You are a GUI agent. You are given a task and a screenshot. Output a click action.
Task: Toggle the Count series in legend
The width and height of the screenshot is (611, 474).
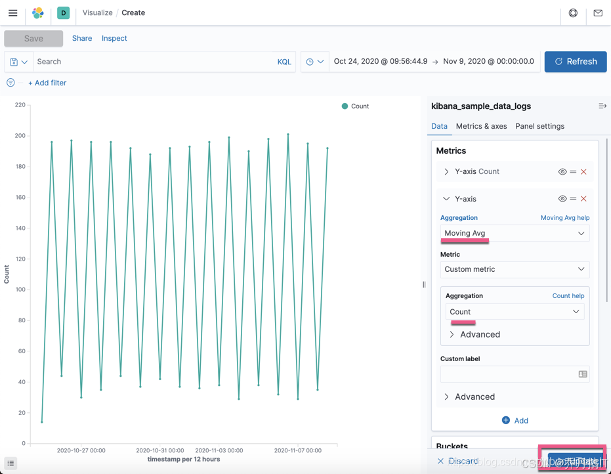pos(355,106)
